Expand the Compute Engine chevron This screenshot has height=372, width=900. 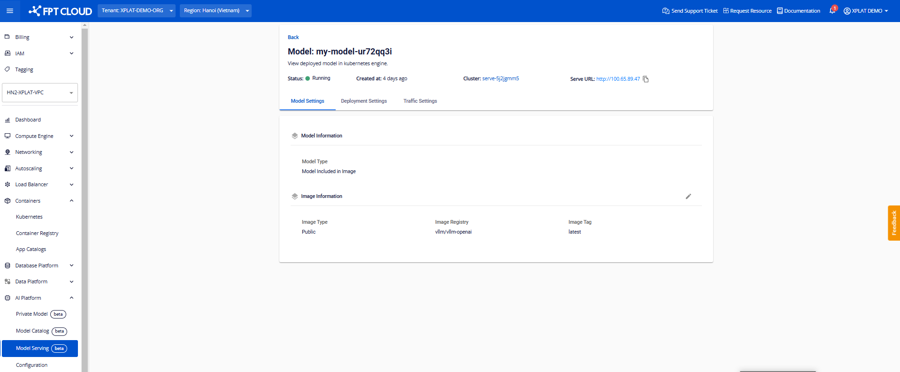point(71,136)
